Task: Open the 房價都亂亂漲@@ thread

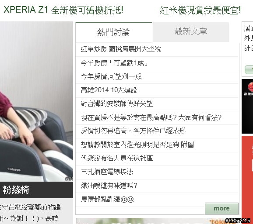Action: coord(107,199)
